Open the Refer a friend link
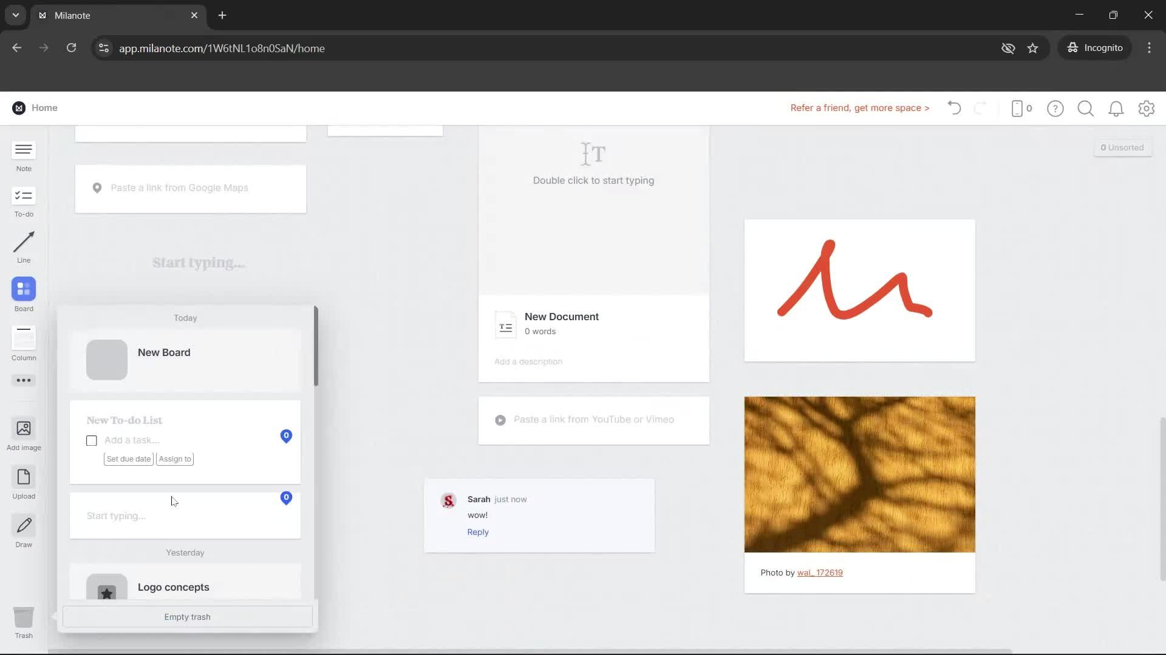The image size is (1166, 655). coord(859,107)
